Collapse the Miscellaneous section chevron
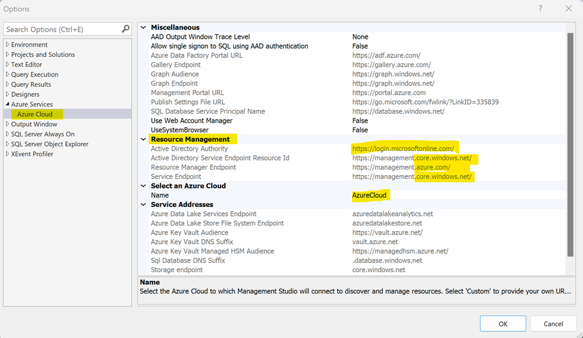 coord(144,28)
